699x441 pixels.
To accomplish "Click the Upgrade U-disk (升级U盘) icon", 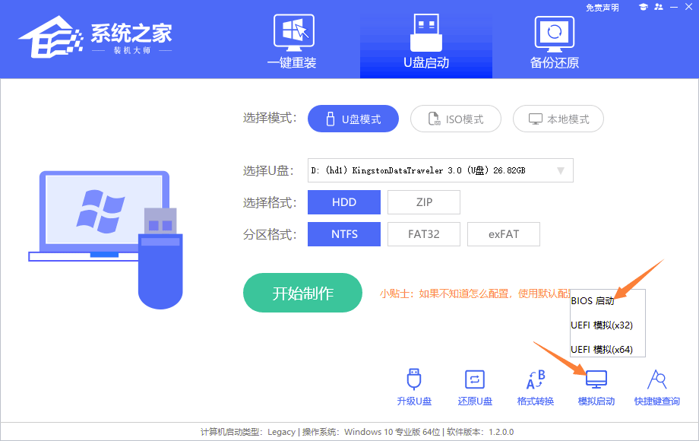I will tap(414, 380).
